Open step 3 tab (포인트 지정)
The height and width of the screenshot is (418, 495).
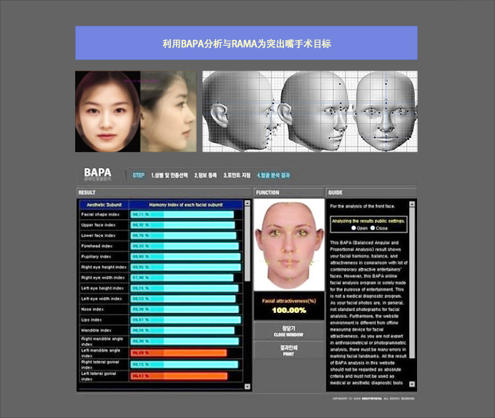pos(237,175)
